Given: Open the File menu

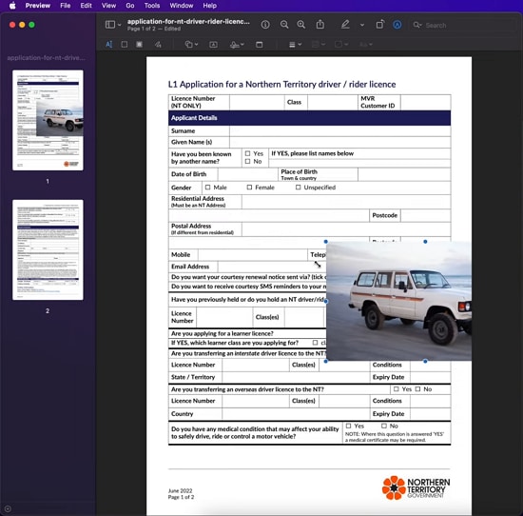Looking at the screenshot, I should [x=65, y=6].
